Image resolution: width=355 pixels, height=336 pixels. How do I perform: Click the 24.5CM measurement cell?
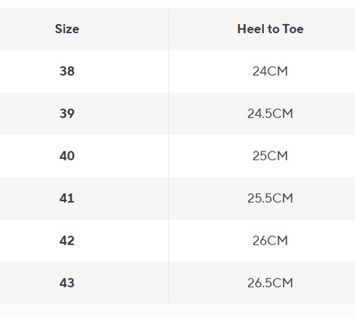(270, 114)
